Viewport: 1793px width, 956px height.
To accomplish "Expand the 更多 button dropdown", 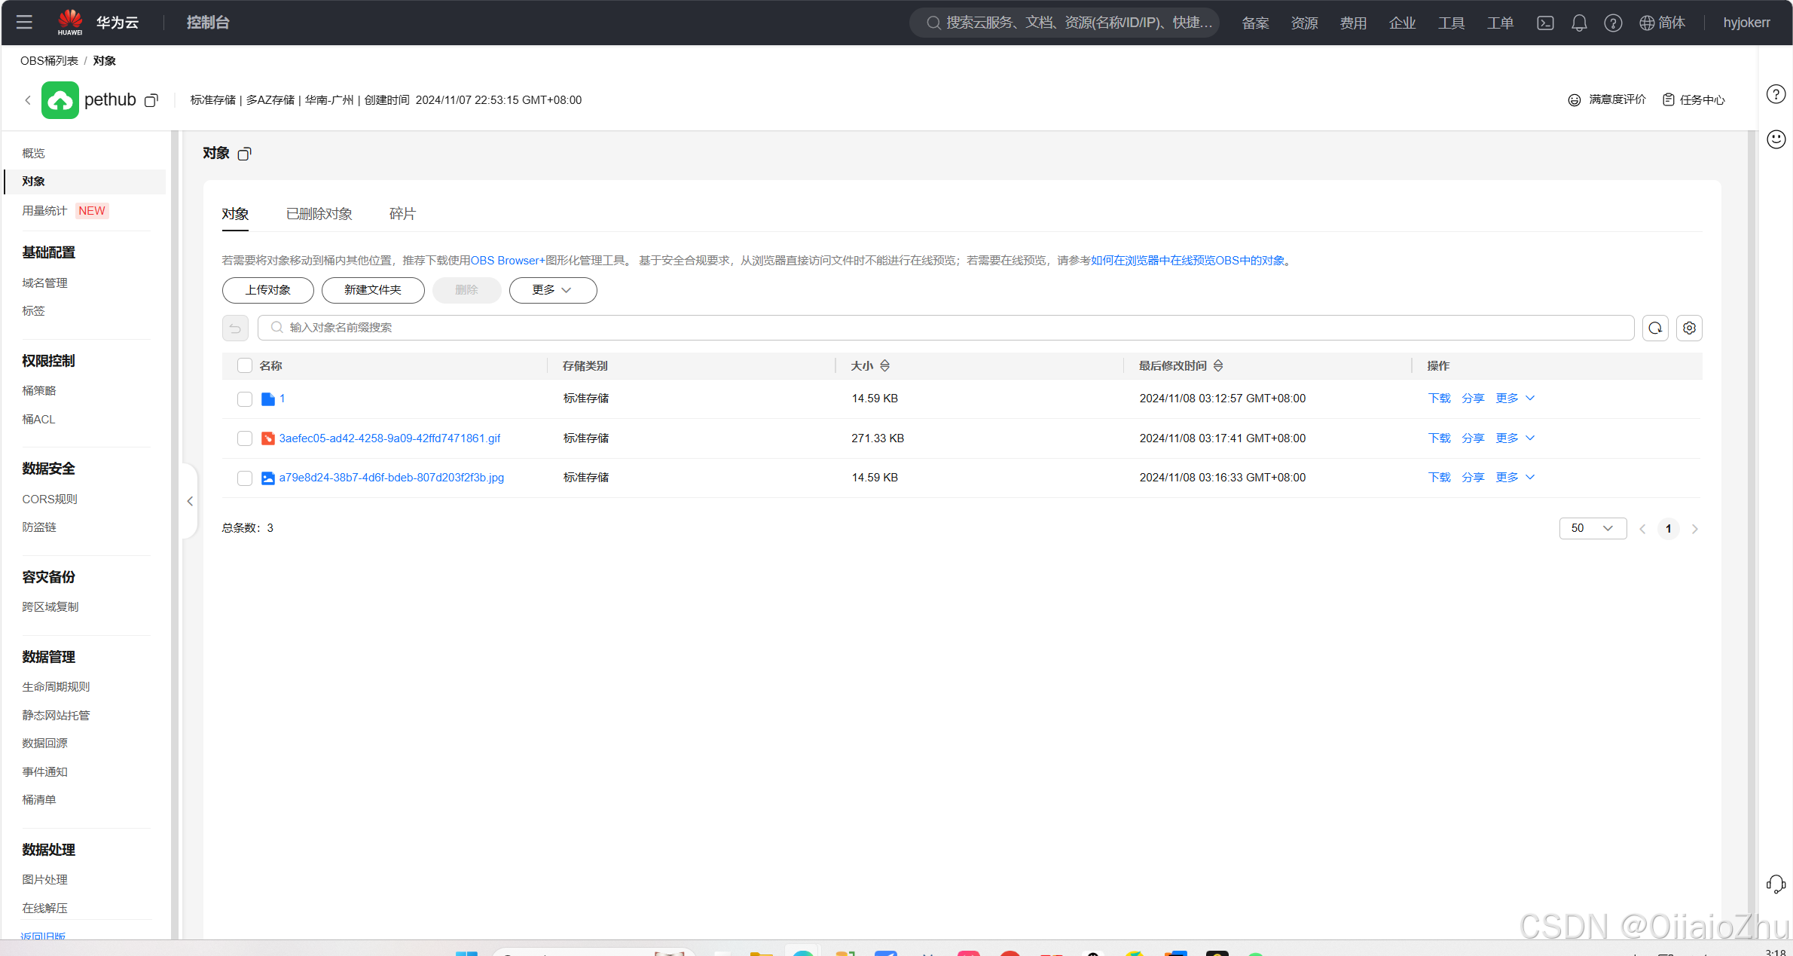I will pos(552,290).
